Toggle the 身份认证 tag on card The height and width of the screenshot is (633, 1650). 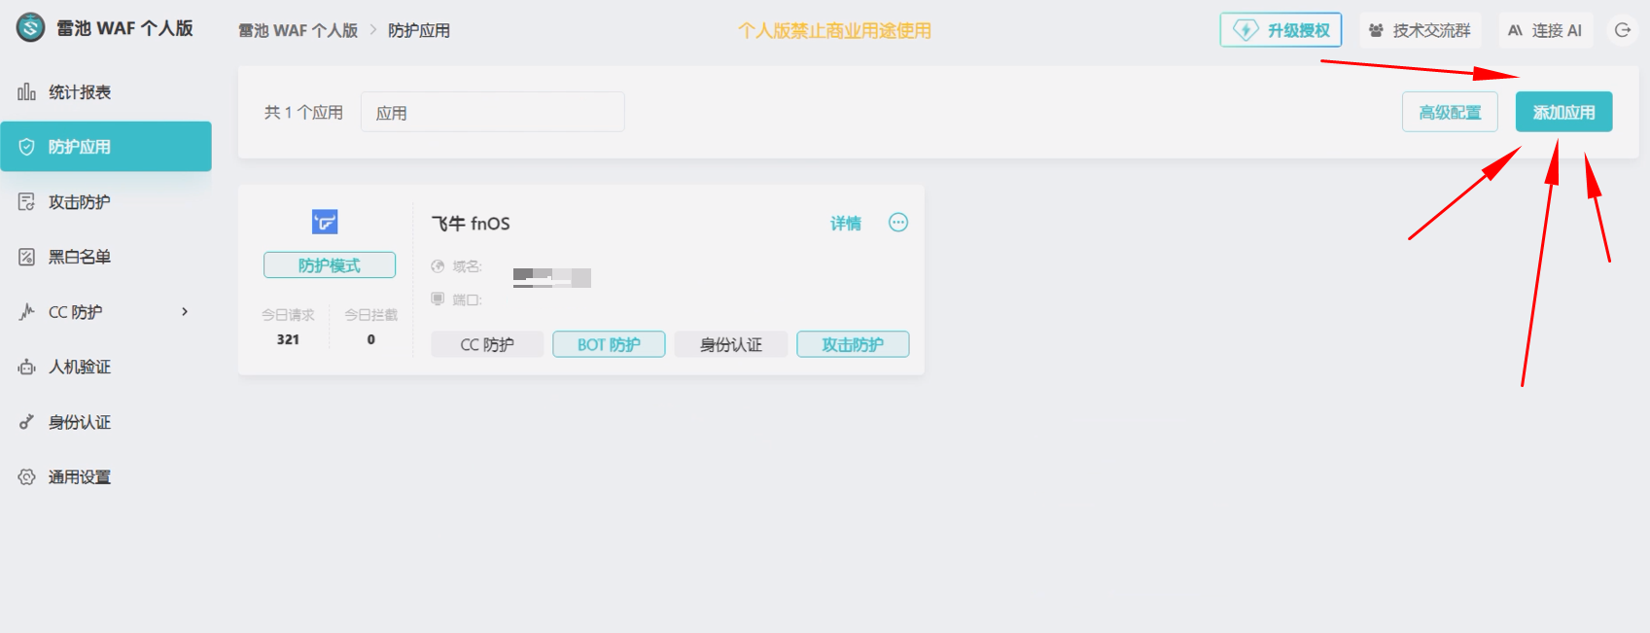point(731,344)
